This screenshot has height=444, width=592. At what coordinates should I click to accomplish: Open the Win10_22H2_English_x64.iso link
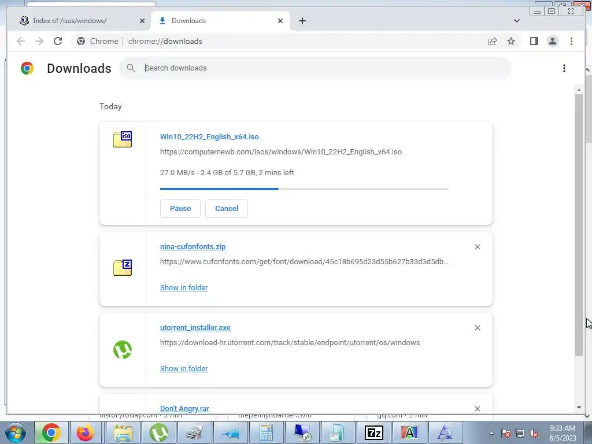pyautogui.click(x=209, y=136)
